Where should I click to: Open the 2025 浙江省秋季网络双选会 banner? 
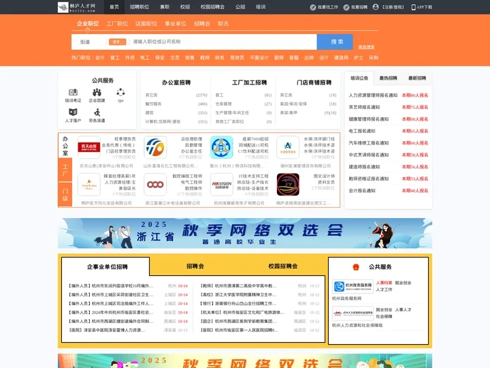point(245,234)
